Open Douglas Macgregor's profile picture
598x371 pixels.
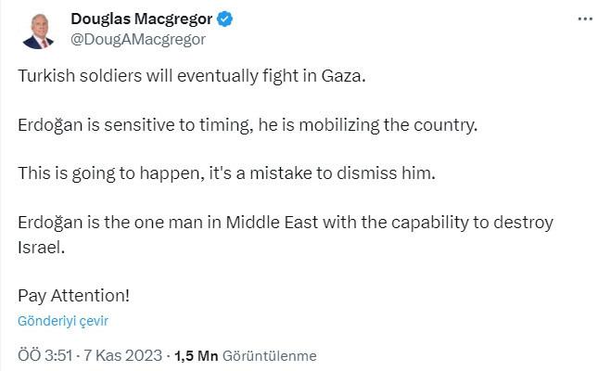click(x=37, y=32)
